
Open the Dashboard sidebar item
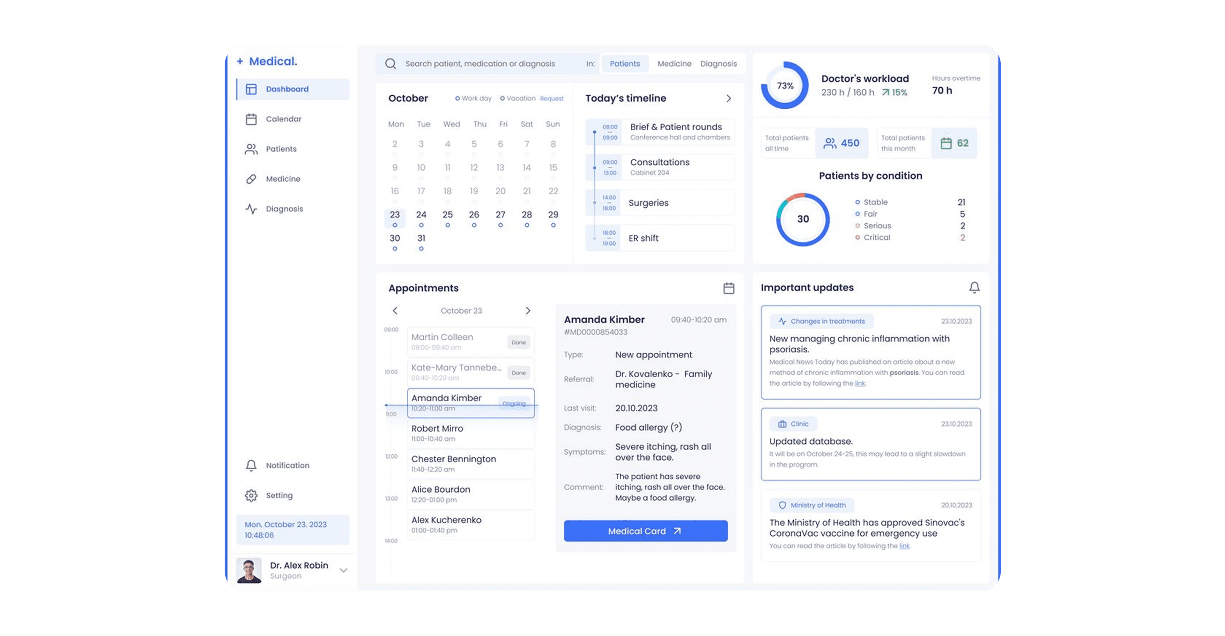293,89
